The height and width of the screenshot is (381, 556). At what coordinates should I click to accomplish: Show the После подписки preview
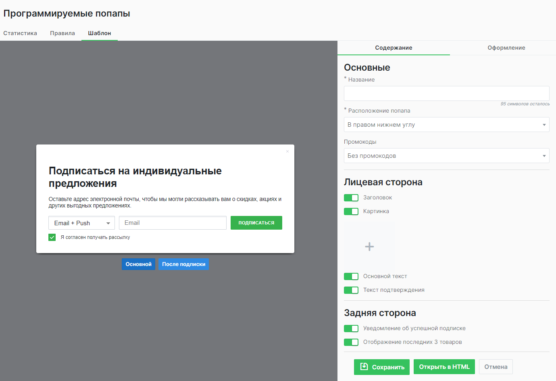[x=183, y=264]
